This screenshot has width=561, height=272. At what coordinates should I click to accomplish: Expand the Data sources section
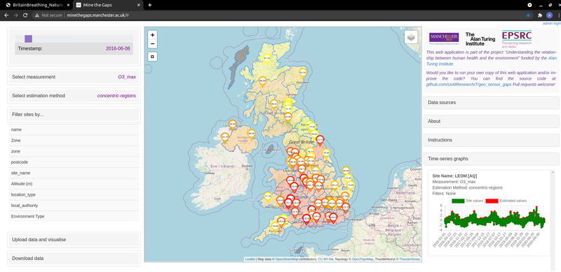tap(492, 103)
